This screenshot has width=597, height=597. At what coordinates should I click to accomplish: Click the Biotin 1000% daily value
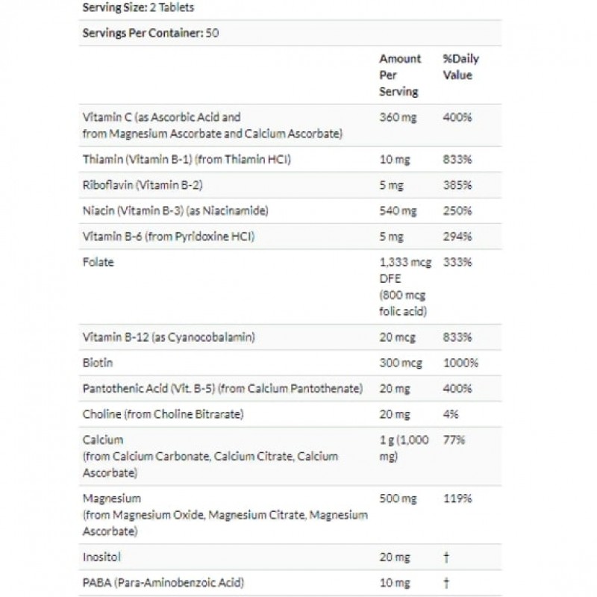point(460,363)
